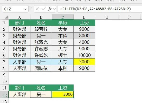Click the Enter formula checkmark icon
Image resolution: width=142 pixels, height=103 pixels.
pos(43,9)
